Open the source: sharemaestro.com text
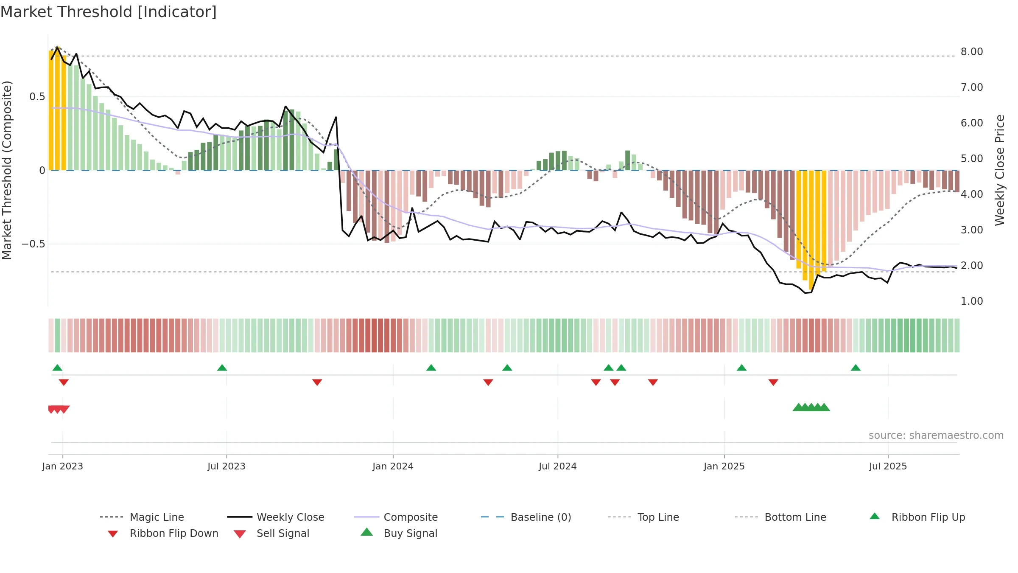Image resolution: width=1018 pixels, height=573 pixels. 936,435
